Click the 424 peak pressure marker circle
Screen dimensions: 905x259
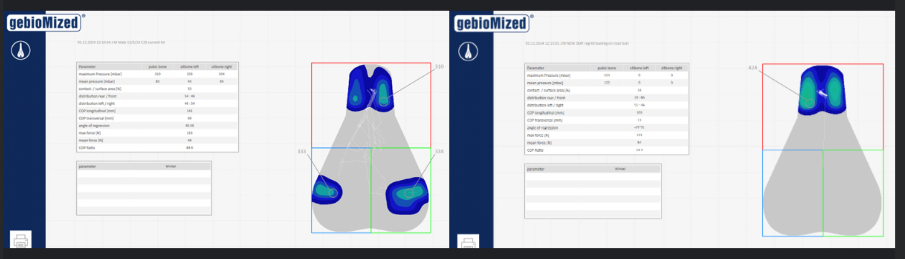[x=809, y=103]
